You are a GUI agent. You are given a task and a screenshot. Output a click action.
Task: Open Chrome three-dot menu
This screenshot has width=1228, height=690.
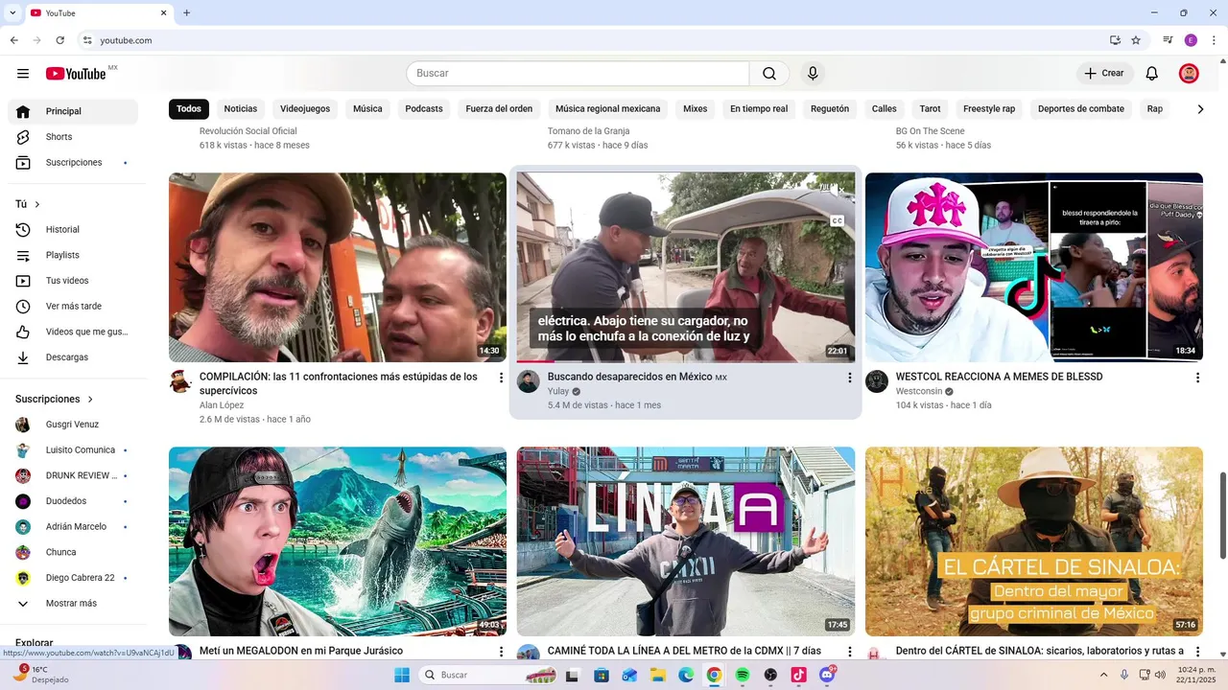[x=1214, y=40]
